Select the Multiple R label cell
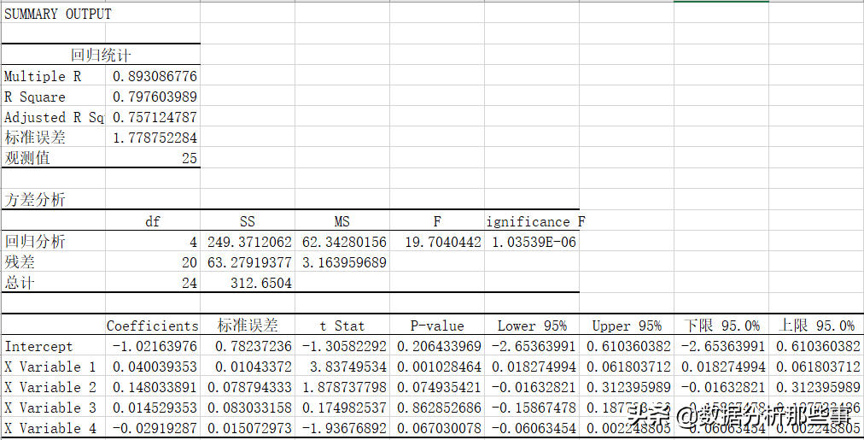The height and width of the screenshot is (440, 864). [43, 76]
